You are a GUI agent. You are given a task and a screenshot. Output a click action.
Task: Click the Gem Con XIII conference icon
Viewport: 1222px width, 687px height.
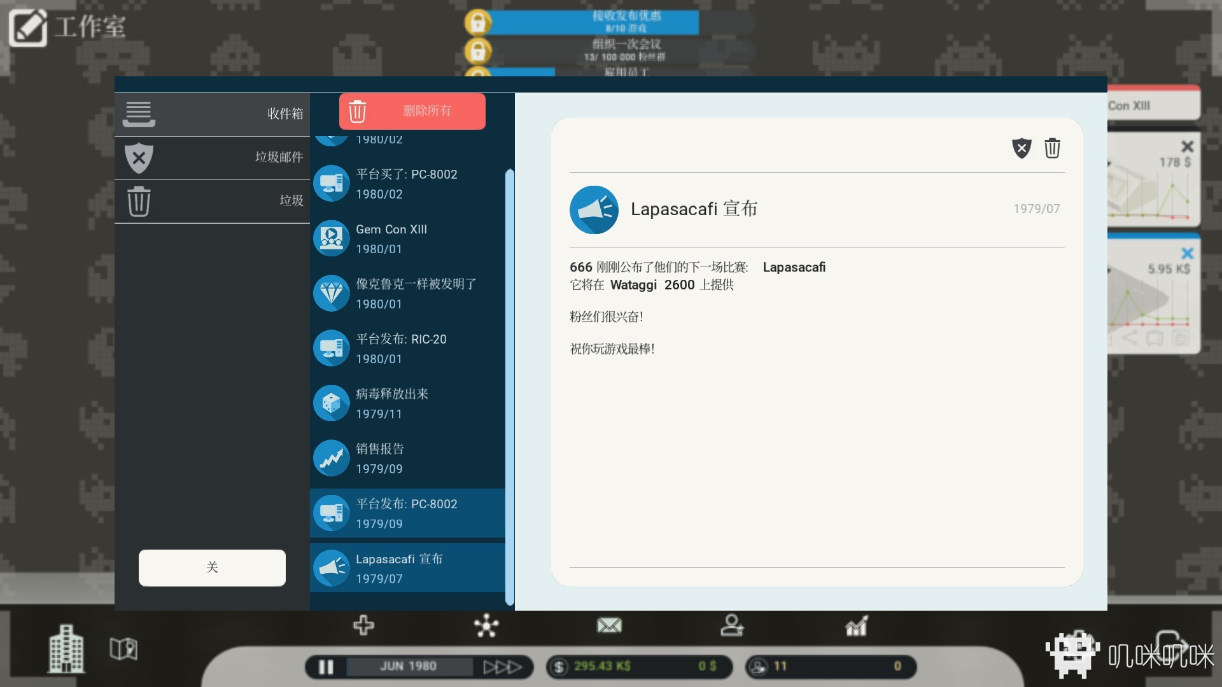[332, 239]
